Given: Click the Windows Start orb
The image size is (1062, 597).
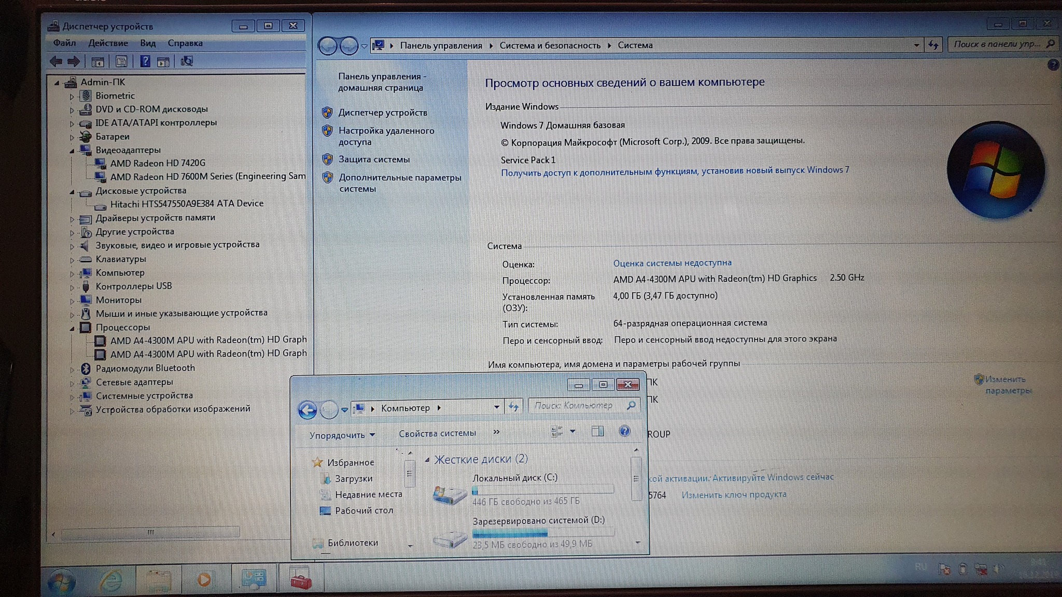Looking at the screenshot, I should click(x=61, y=581).
